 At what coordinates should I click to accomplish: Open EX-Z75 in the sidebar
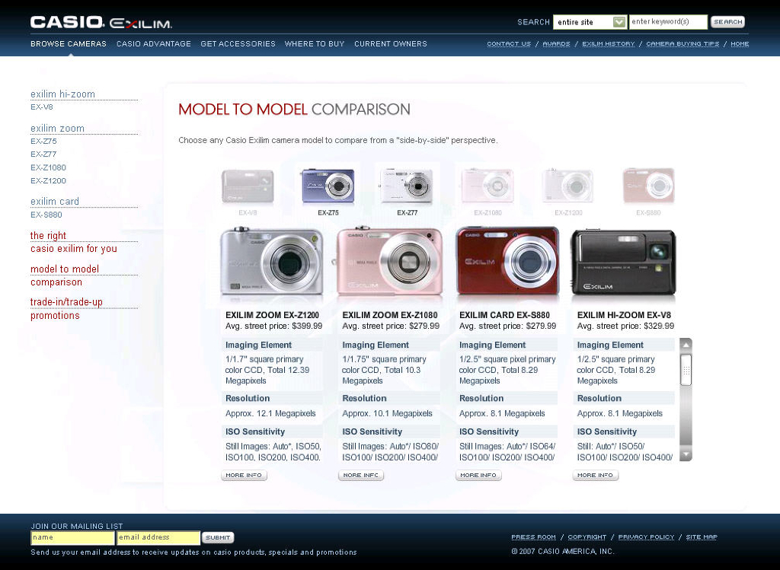43,141
